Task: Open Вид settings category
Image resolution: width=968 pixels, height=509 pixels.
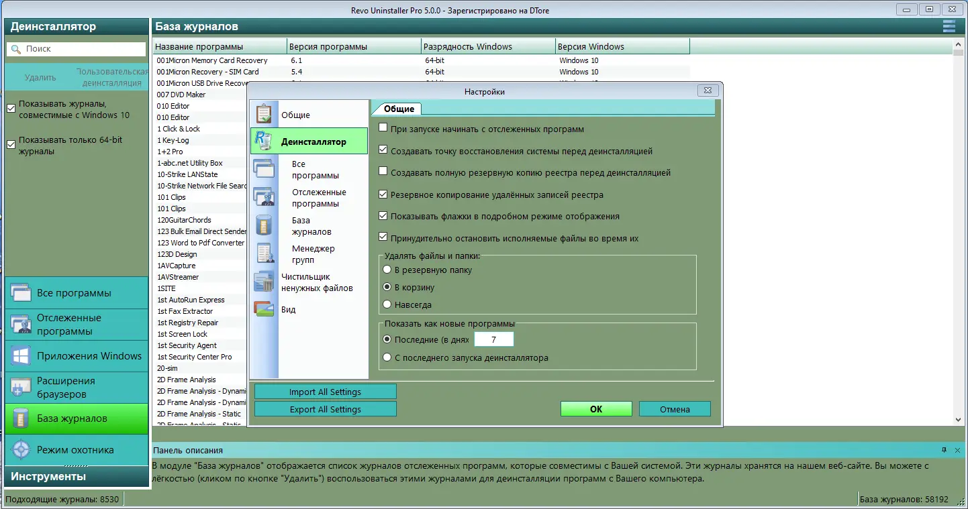Action: pos(309,310)
